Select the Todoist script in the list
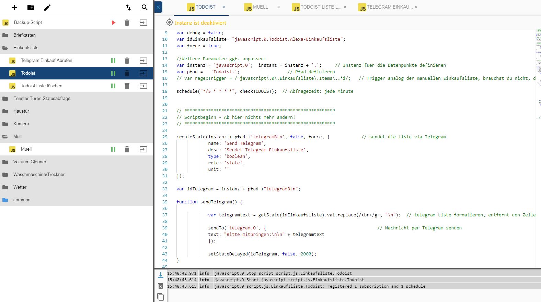Screen dimensions: 541x302 pos(28,73)
